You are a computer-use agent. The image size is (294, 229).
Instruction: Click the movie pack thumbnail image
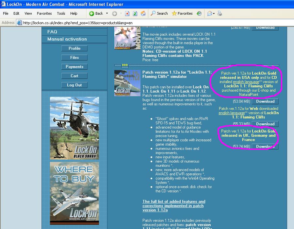(127, 38)
